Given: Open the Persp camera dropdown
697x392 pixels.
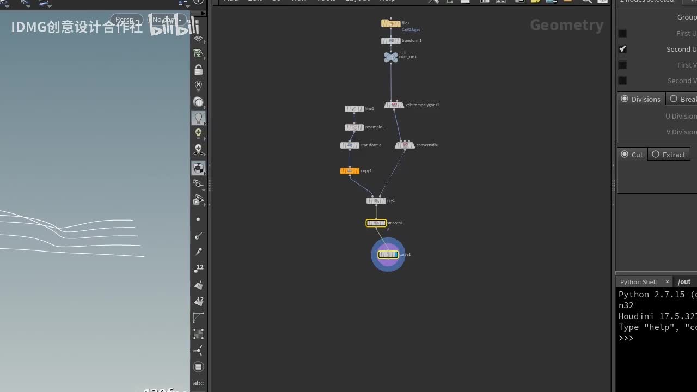Looking at the screenshot, I should [127, 20].
